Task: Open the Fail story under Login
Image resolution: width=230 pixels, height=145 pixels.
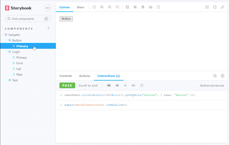Action: [18, 69]
